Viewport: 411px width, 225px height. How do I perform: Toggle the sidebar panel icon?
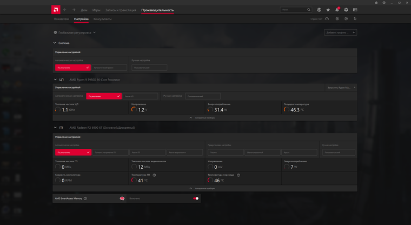355,10
